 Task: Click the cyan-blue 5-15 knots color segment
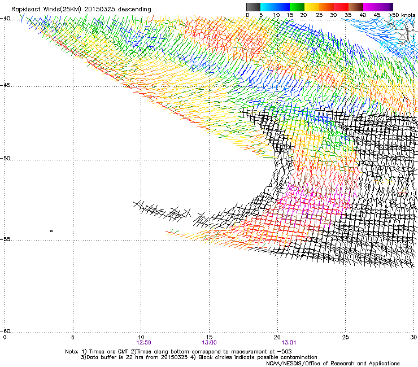click(275, 7)
